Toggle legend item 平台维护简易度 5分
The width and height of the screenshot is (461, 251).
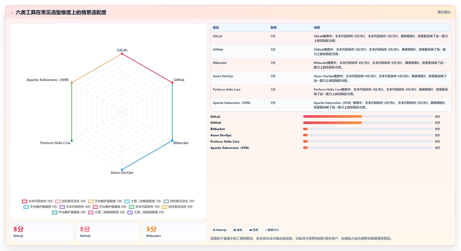click(41, 207)
